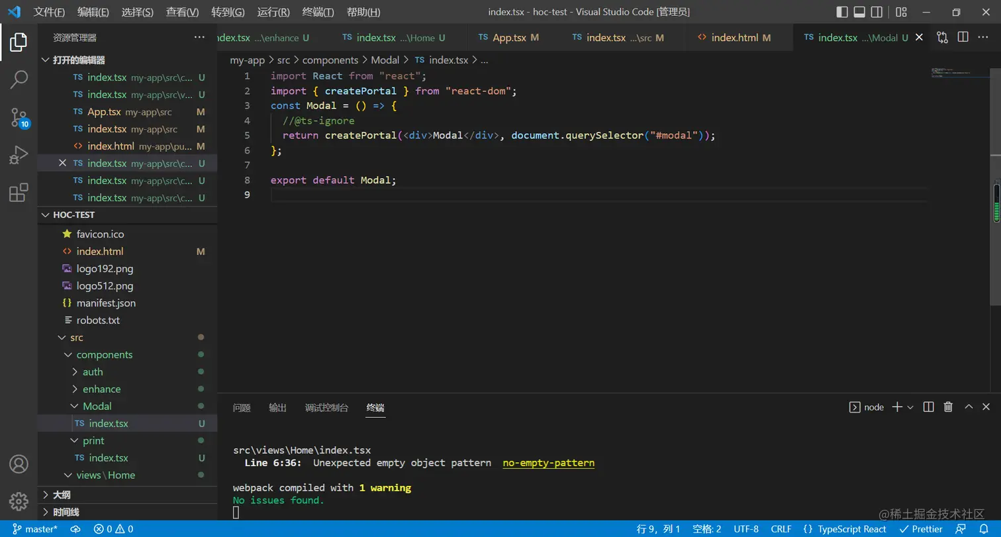Open errors and warnings count in status bar

click(113, 529)
